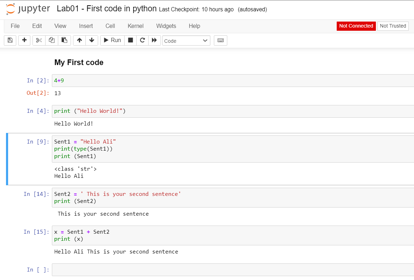
Task: Open the Kernel menu
Action: click(x=136, y=26)
